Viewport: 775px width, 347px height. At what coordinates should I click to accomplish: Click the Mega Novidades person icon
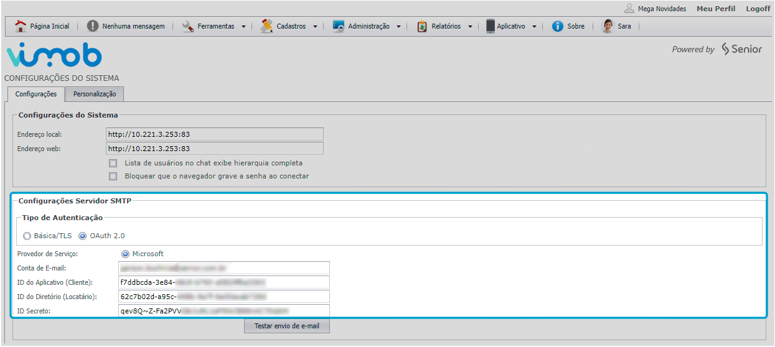[x=629, y=8]
